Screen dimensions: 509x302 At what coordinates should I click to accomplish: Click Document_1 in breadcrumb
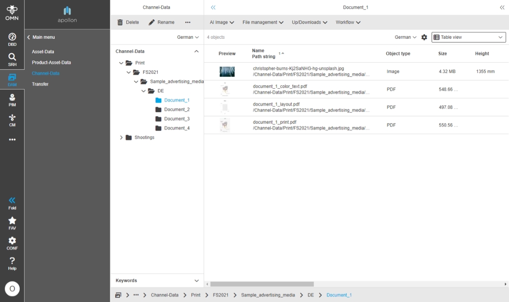click(x=339, y=295)
